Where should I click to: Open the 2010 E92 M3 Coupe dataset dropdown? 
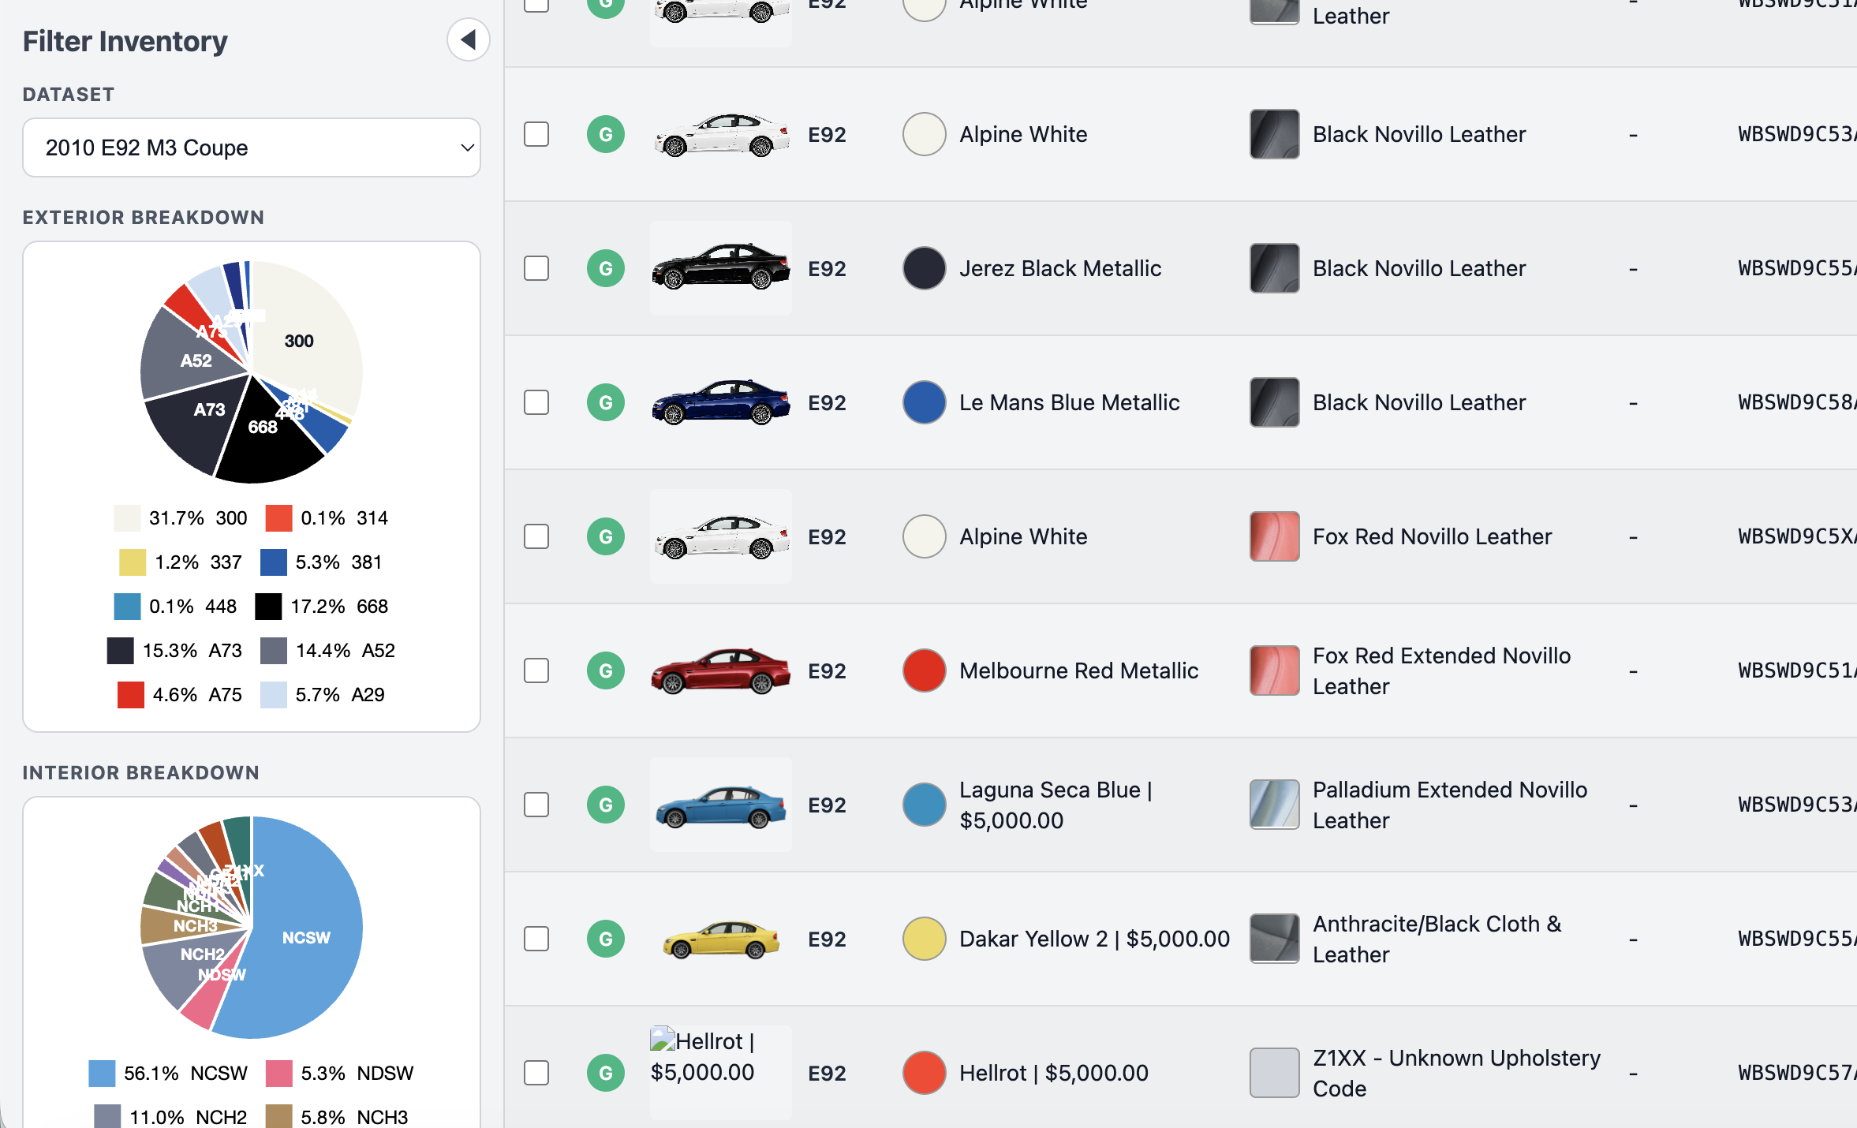(252, 148)
